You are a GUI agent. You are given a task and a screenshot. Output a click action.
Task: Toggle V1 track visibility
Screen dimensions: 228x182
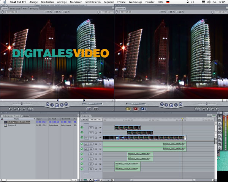pyautogui.click(x=82, y=138)
